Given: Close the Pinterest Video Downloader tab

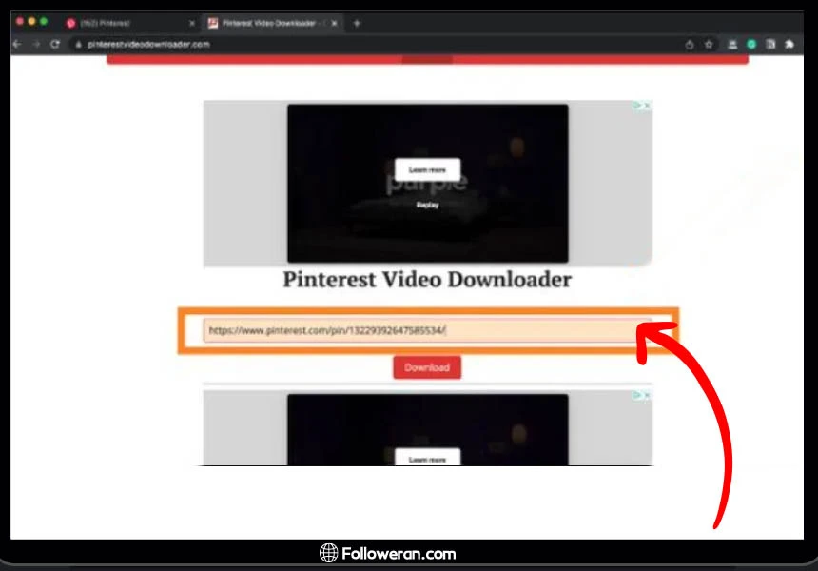Looking at the screenshot, I should (334, 23).
